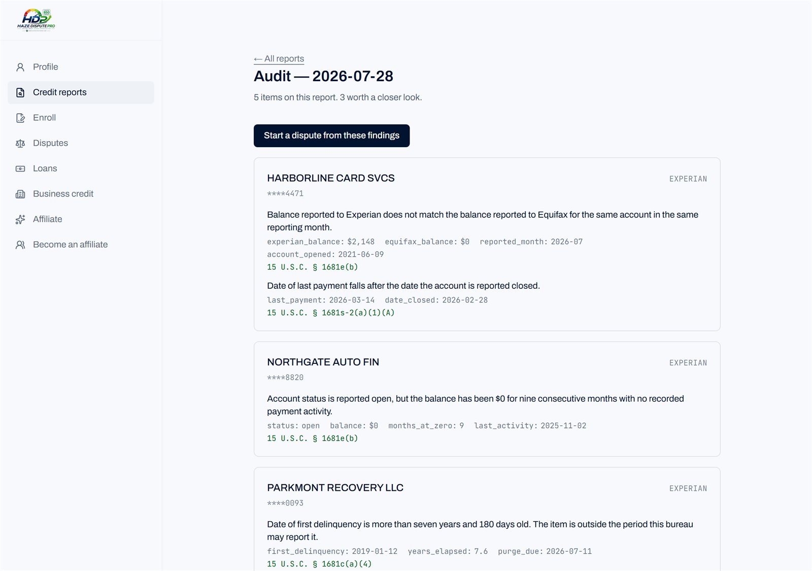Click the Harborline Card Svcs heading
812x571 pixels.
pyautogui.click(x=331, y=178)
